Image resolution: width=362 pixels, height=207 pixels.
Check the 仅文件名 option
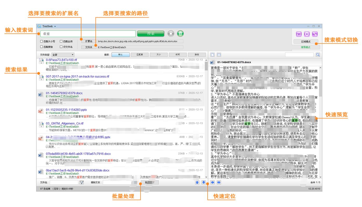(x=61, y=47)
